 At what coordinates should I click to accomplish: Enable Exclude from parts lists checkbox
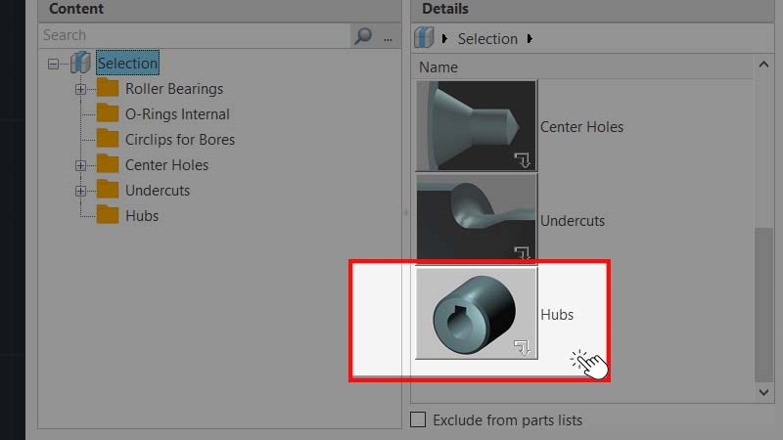coord(418,419)
